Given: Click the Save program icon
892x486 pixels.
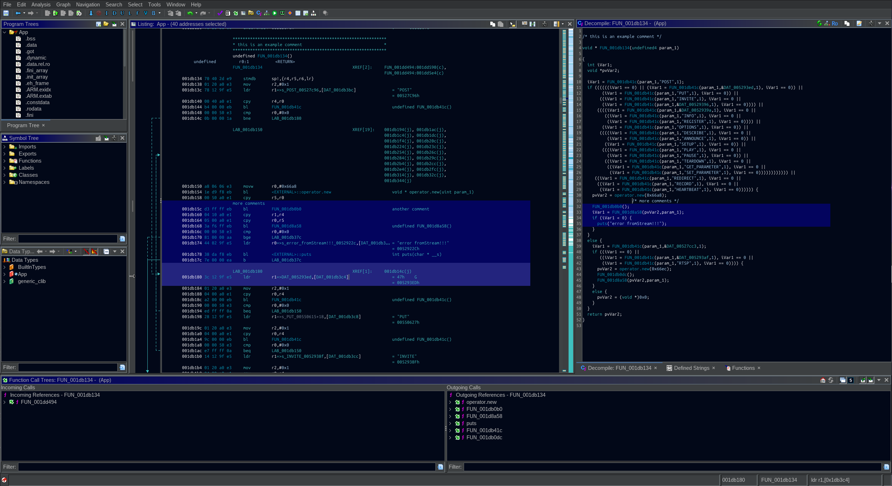Looking at the screenshot, I should coord(6,13).
